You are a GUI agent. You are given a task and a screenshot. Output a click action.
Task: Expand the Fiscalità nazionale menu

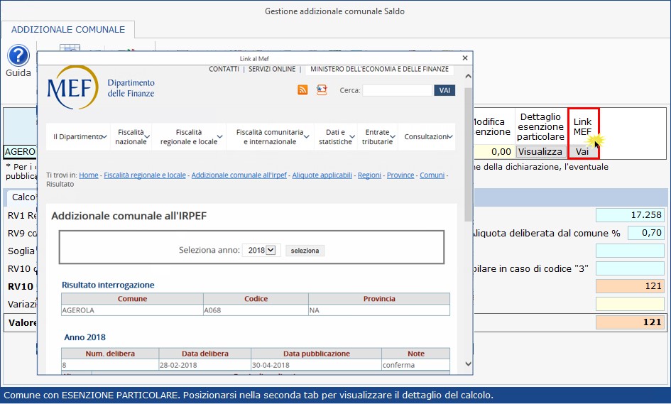(131, 137)
